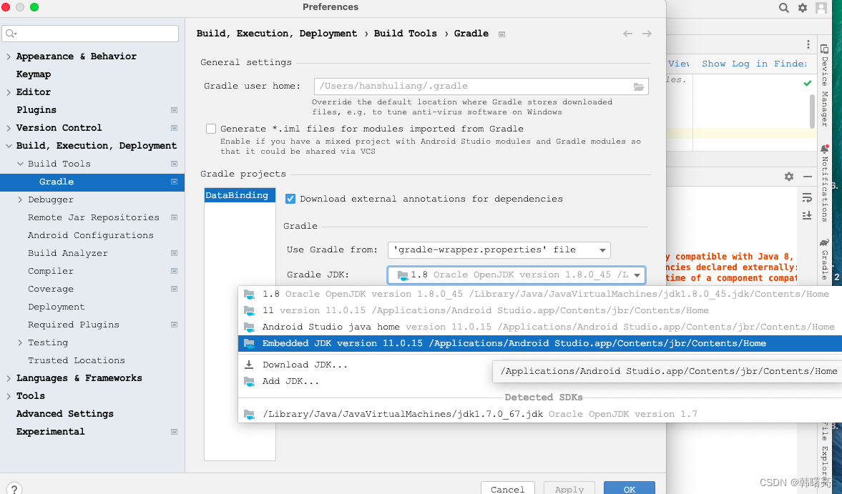Toggle soft-wrap icon in build output
Viewport: 842px width, 494px height.
807,198
